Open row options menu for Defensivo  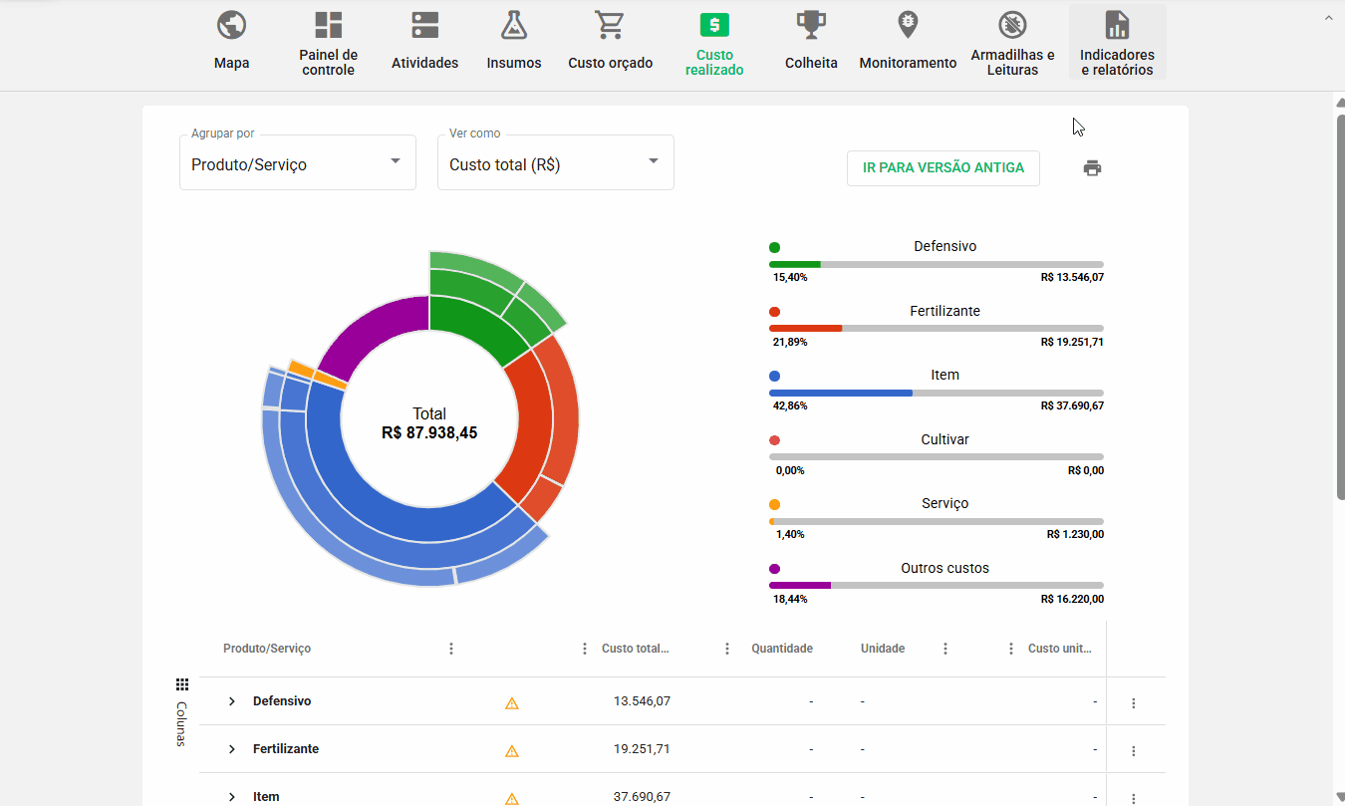click(1133, 702)
